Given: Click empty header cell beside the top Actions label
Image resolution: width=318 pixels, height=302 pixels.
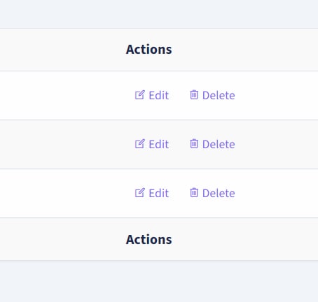Looking at the screenshot, I should (245, 50).
